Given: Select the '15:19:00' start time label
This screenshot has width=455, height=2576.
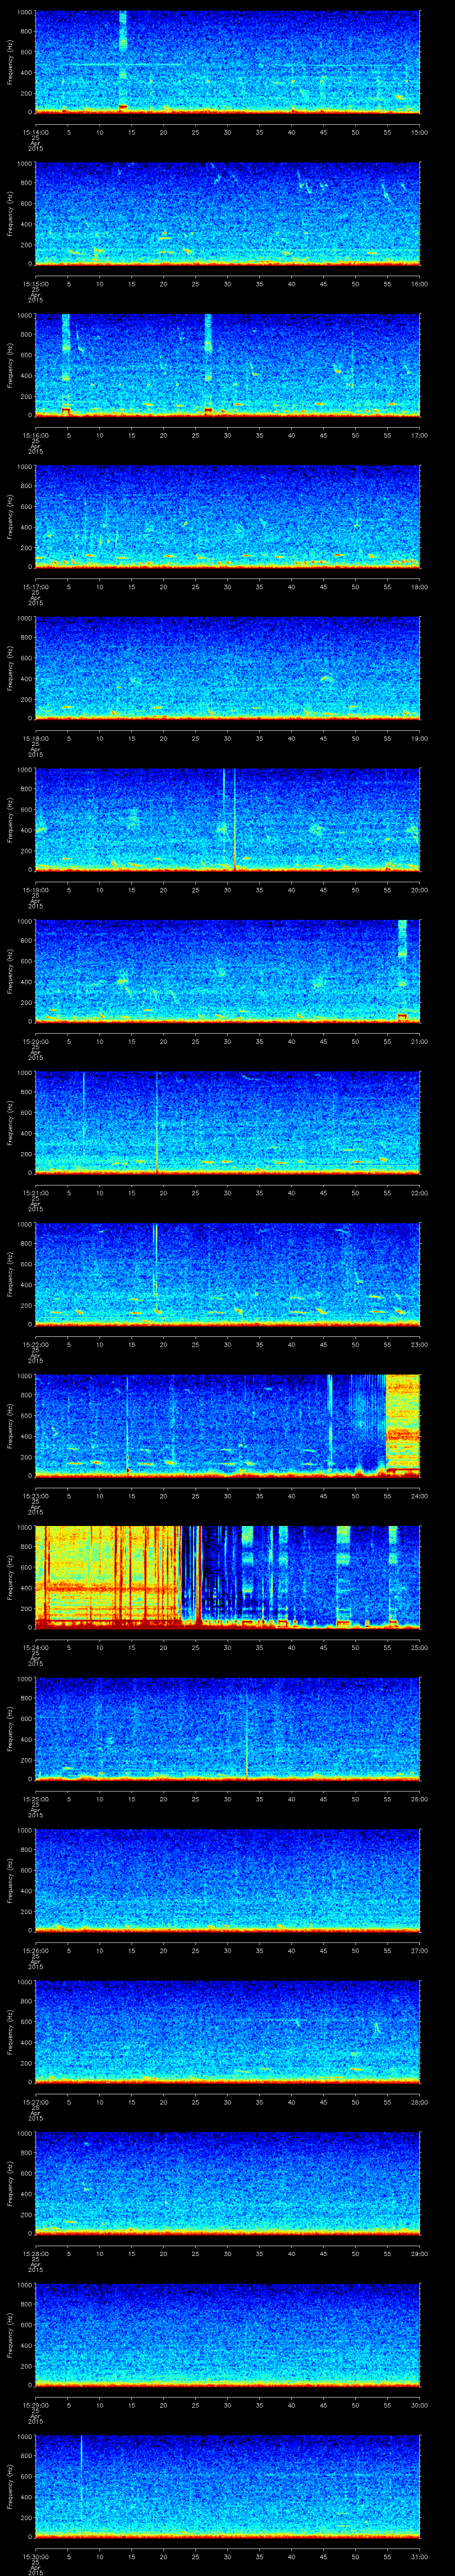Looking at the screenshot, I should (x=35, y=890).
